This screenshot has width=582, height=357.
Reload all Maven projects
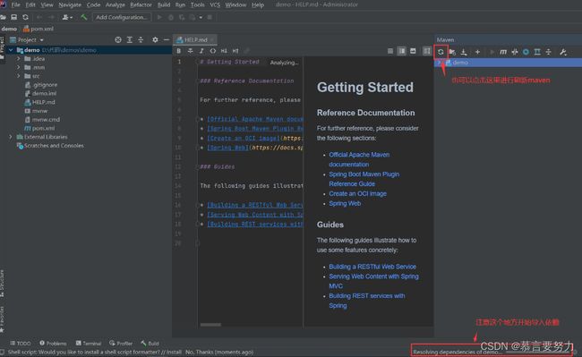[441, 52]
